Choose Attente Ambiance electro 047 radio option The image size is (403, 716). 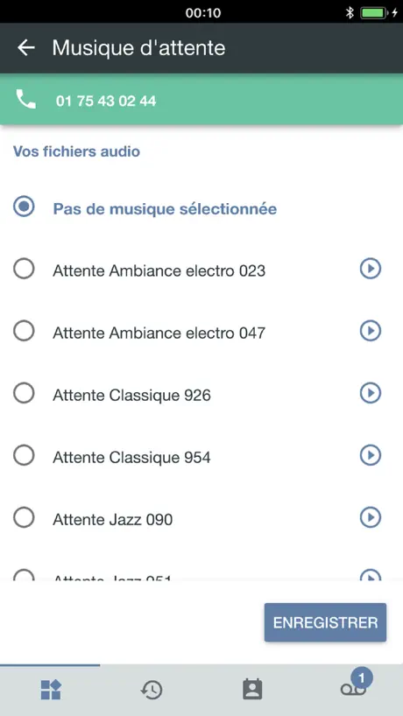pos(24,331)
